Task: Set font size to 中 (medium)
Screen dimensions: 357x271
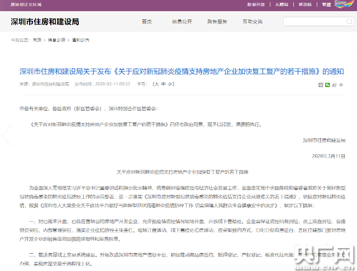Action: 163,84
